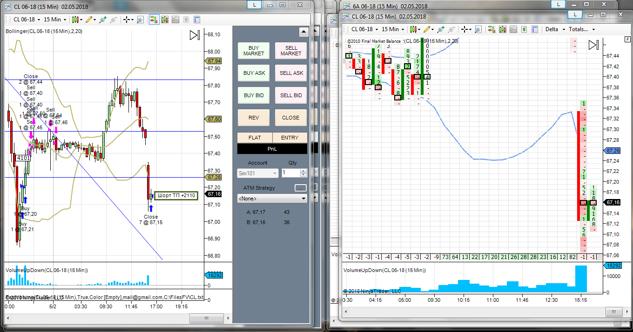633x332 pixels.
Task: Open Strategies icon in right CL chart
Action: pos(513,29)
